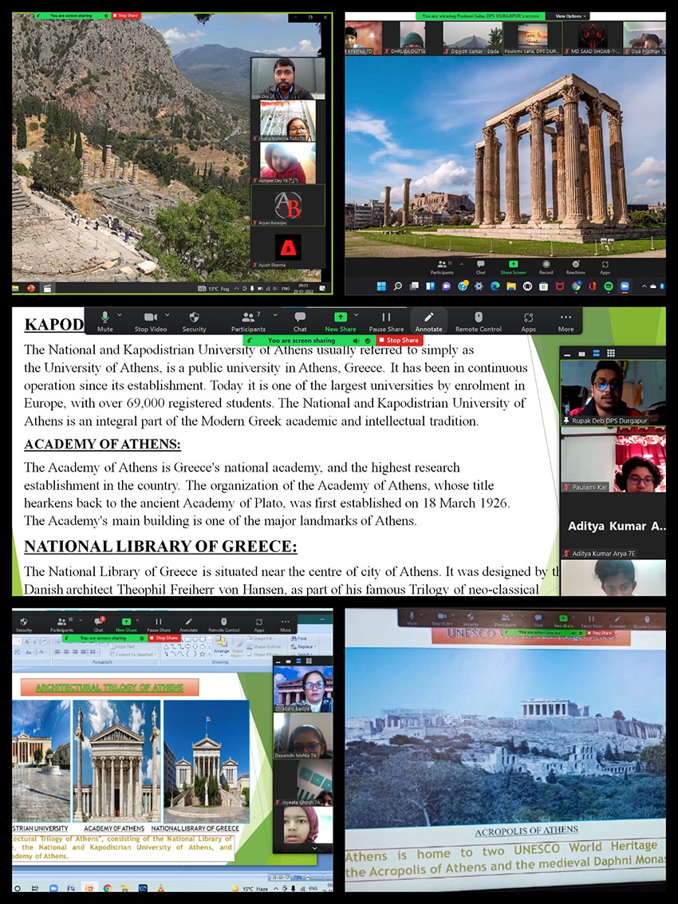The height and width of the screenshot is (904, 678).
Task: Open Reactions in the top-right Zoom window
Action: 575,266
